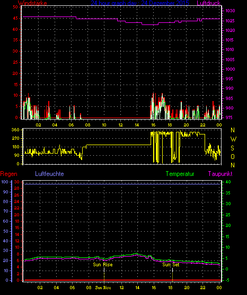Image resolution: width=247 pixels, height=295 pixels.
Task: Click the 50 wind speed scale value
Action: click(15, 7)
